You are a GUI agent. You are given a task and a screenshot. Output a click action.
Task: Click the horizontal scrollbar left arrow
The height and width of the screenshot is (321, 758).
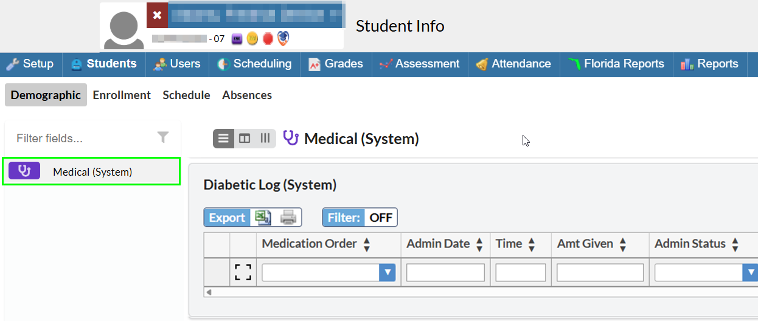pos(209,292)
